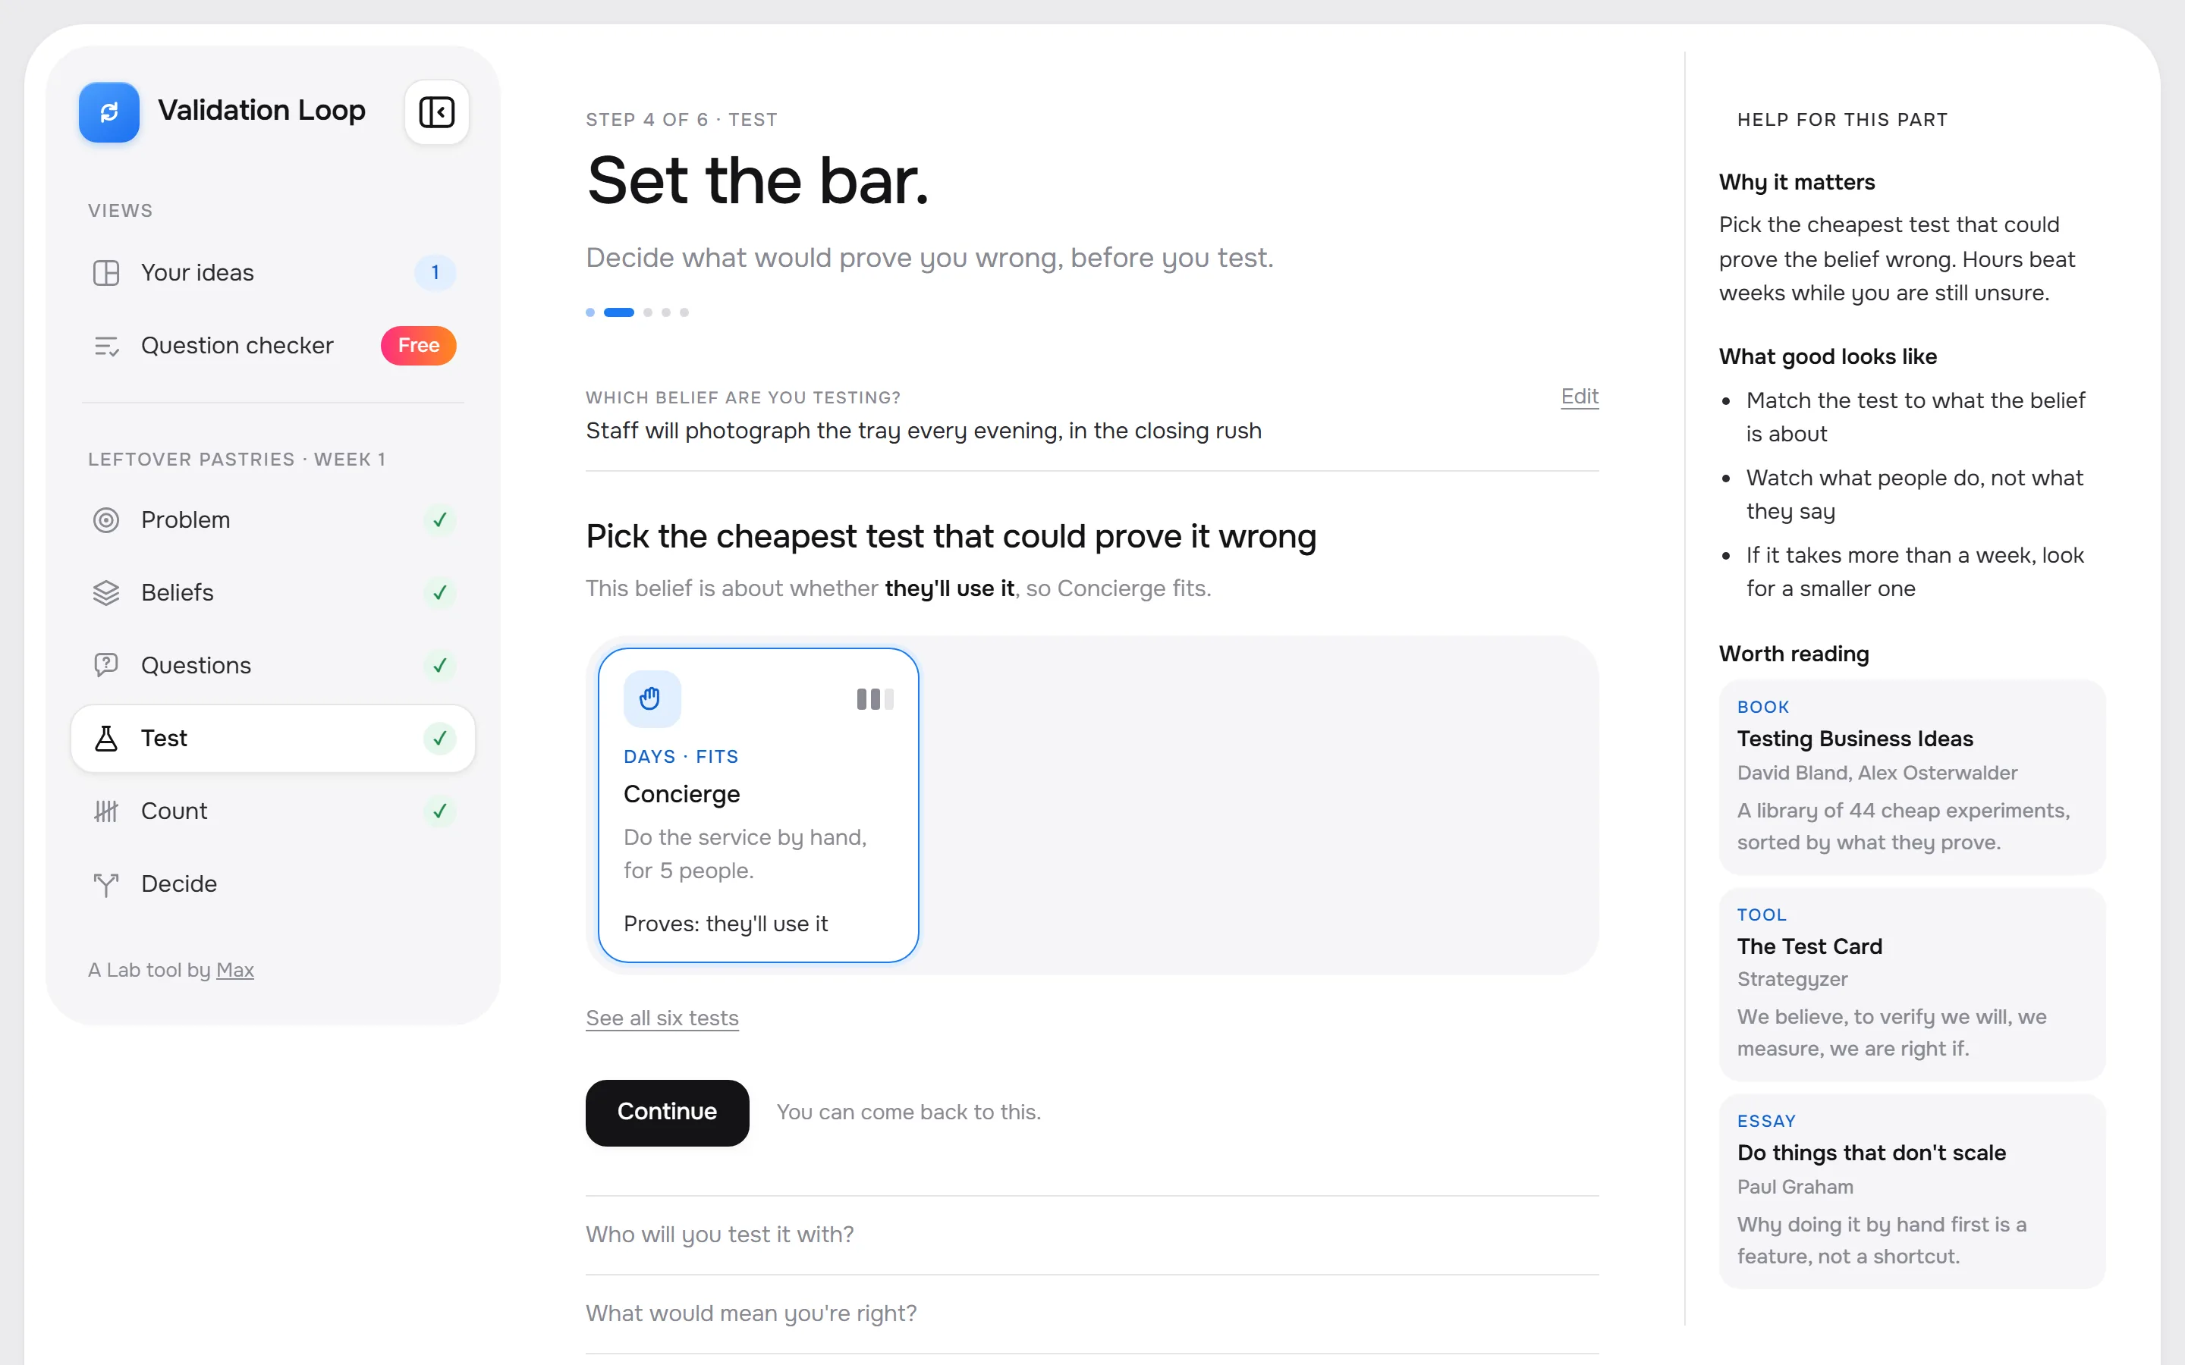Jump to the first progress dot
The image size is (2185, 1365).
[x=590, y=312]
